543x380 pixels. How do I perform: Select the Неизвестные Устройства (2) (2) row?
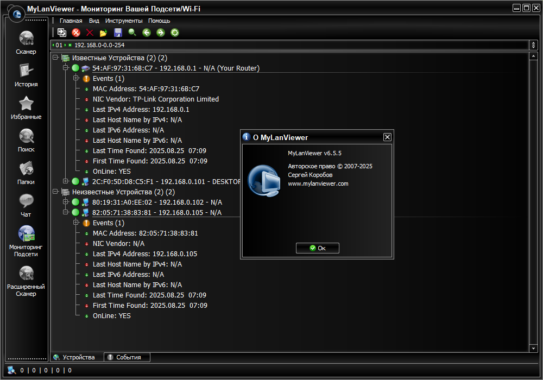coord(123,192)
